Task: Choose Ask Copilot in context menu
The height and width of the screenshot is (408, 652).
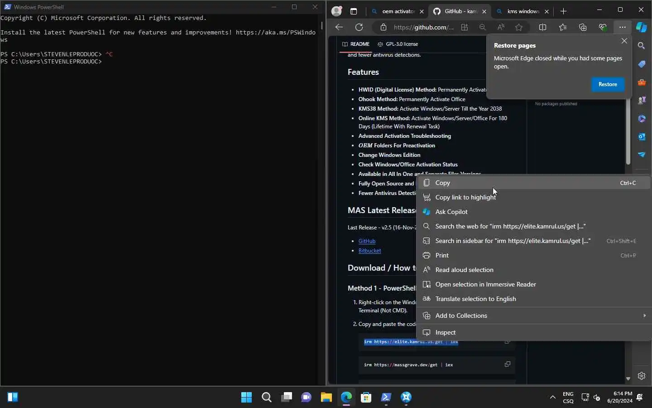Action: tap(533, 212)
